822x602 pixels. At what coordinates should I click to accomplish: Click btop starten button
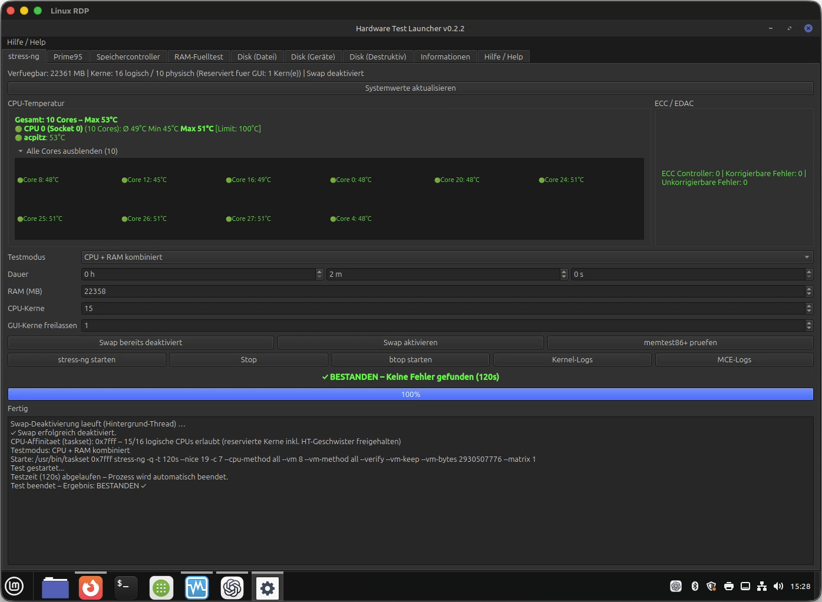411,359
